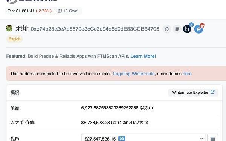
Task: Open external link icon on Wintermute Exploiter
Action: pyautogui.click(x=212, y=92)
